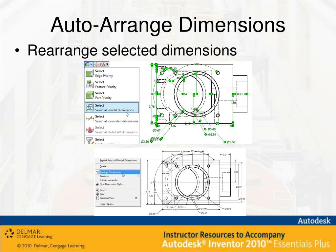Click the Edit Select Filters funnel icon
336x252 pixels.
point(89,140)
